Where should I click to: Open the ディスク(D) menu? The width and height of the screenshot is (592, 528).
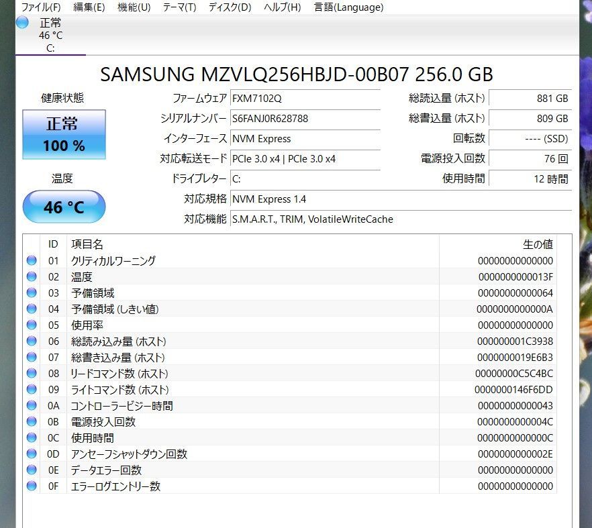pos(230,7)
